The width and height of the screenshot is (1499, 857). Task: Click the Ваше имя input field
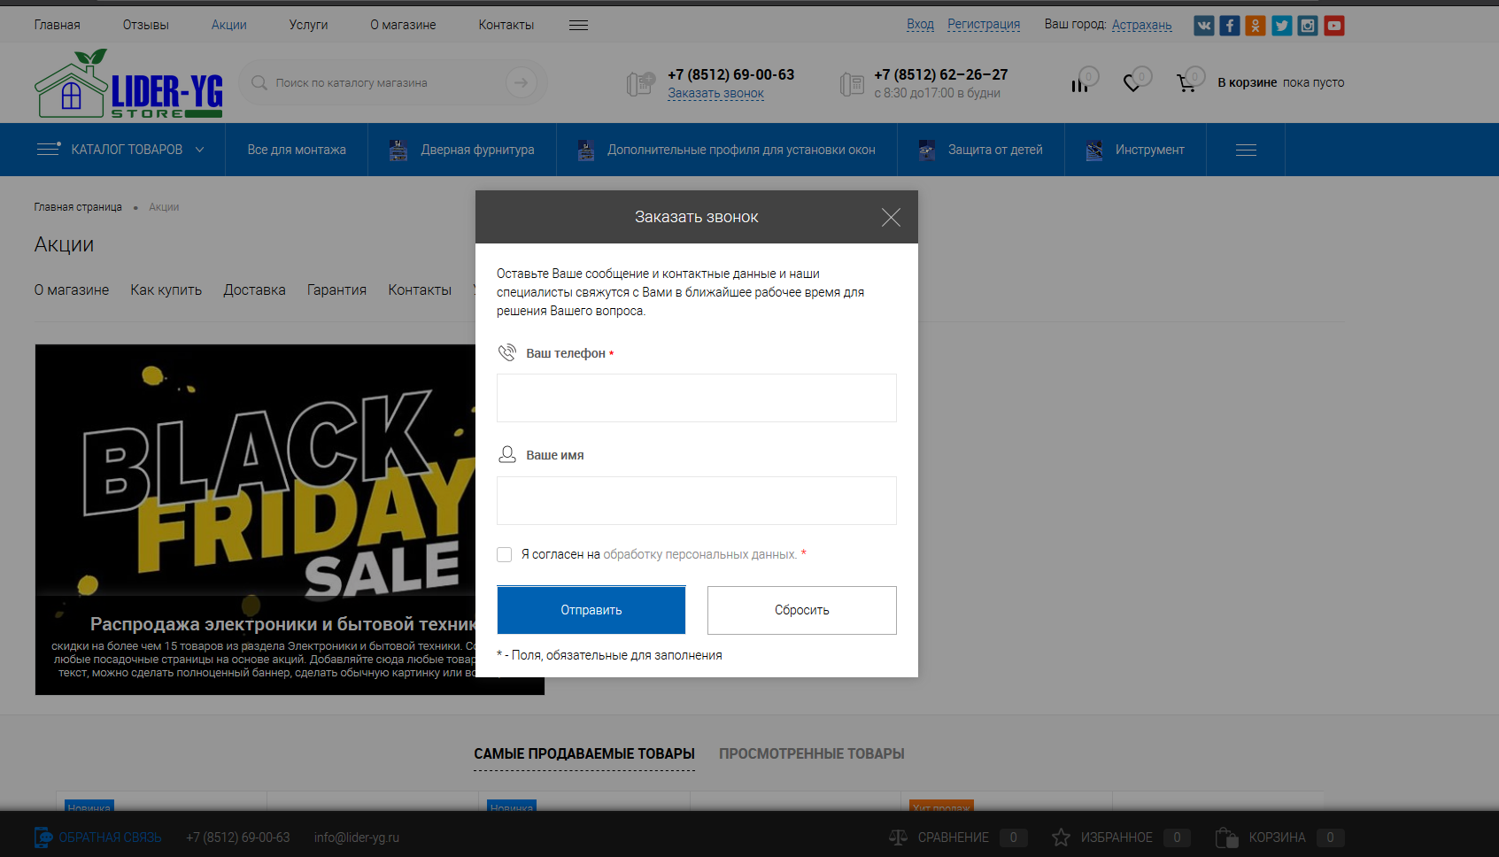(697, 500)
